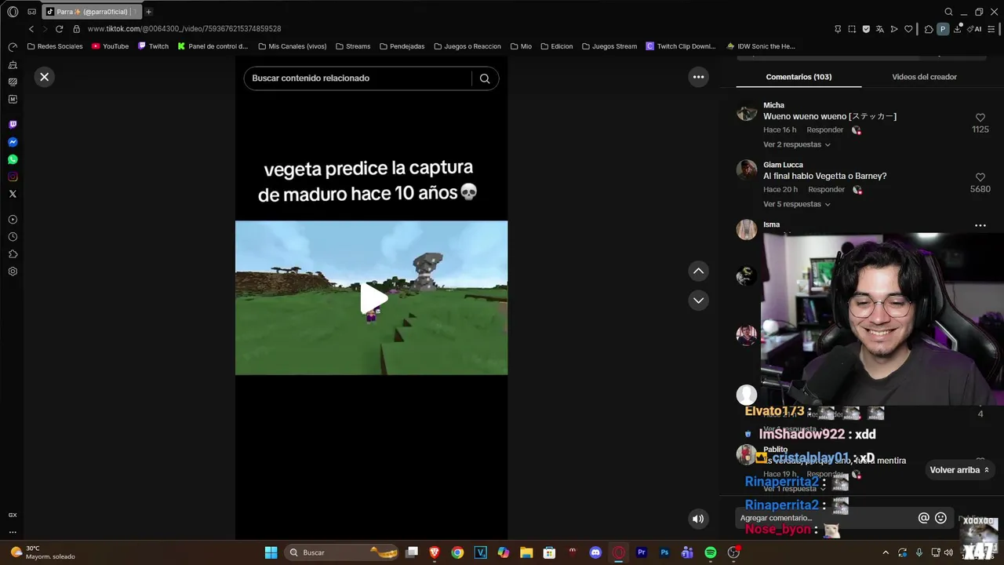Switch to Comentarios (103) tab

coord(798,77)
